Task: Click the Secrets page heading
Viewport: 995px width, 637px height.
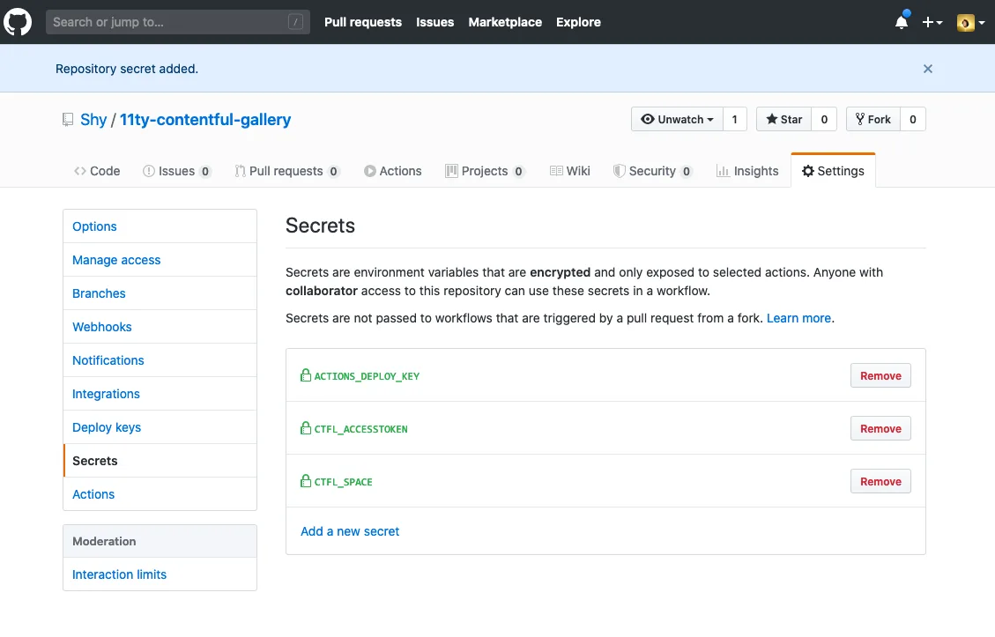Action: pos(321,226)
